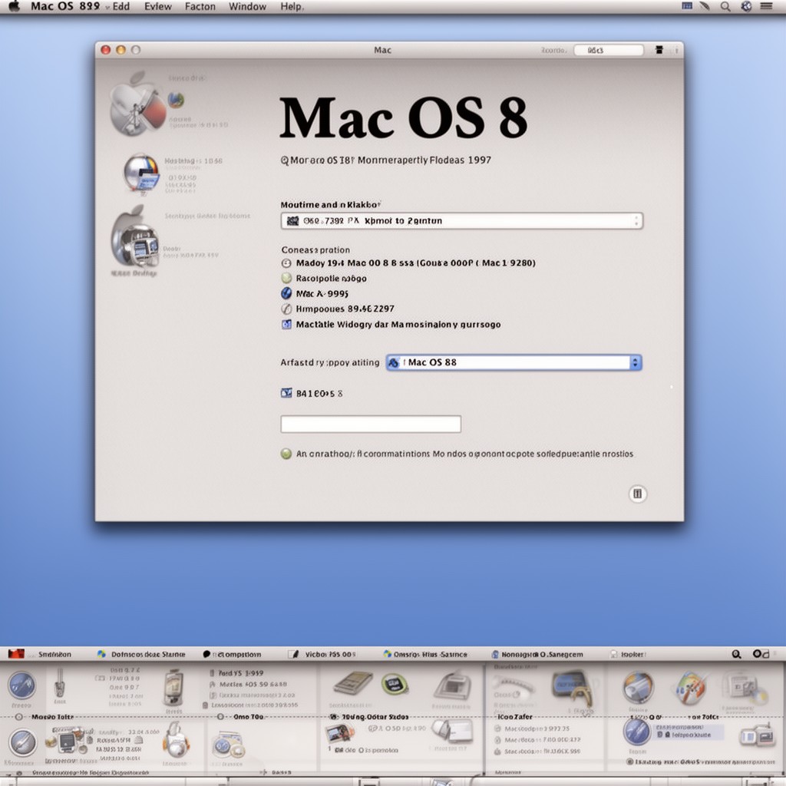Viewport: 786px width, 786px height.
Task: Select the silver sphere with folder sidebar icon
Action: tap(142, 173)
